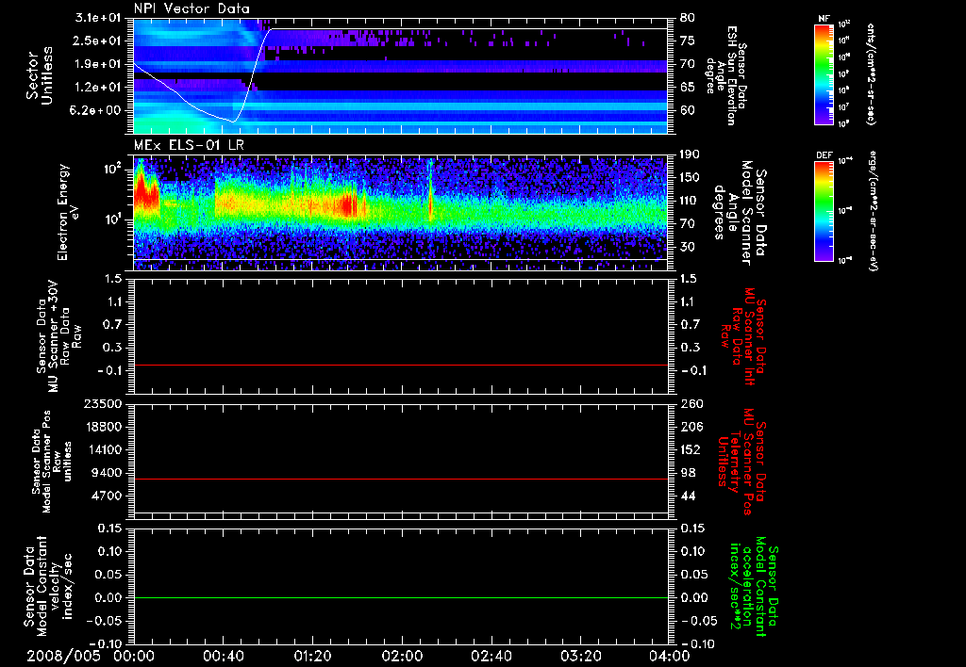Click the red MU Scanner Init raw line
This screenshot has height=667, width=966.
coord(401,366)
